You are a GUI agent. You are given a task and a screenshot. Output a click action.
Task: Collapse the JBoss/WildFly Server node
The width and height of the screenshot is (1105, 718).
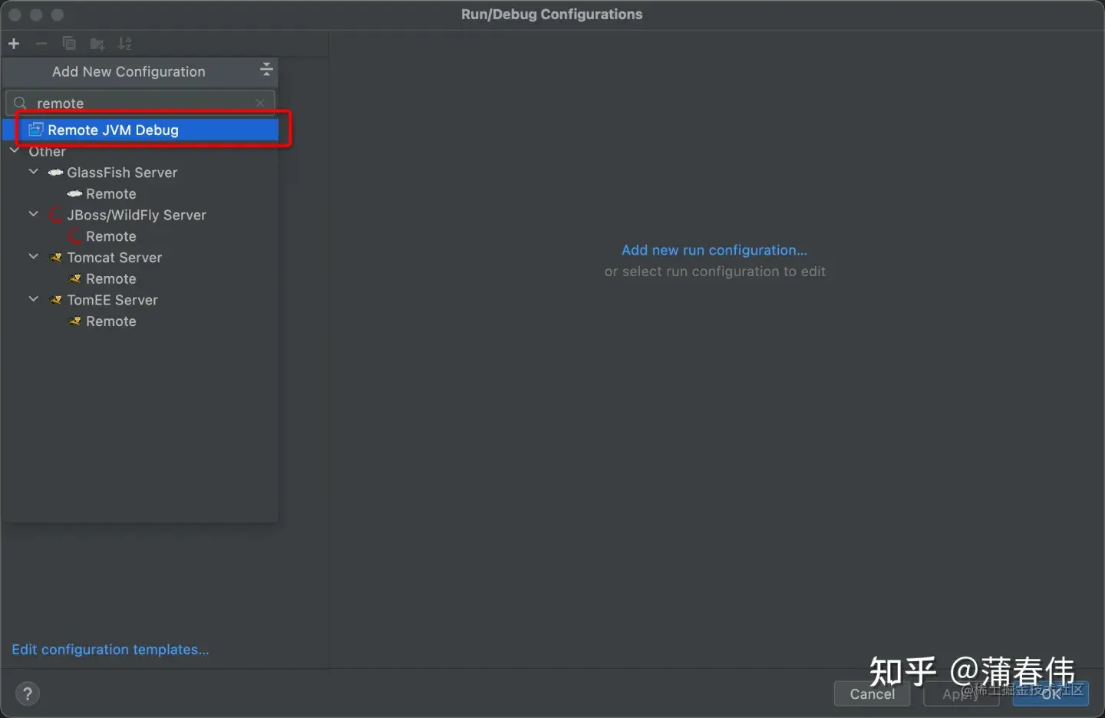click(34, 214)
